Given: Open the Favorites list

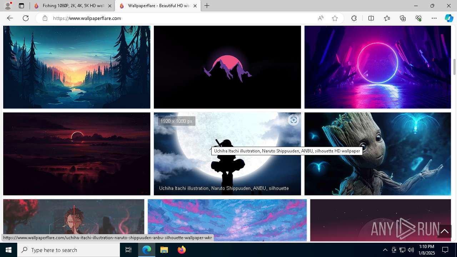Looking at the screenshot, I should 387,18.
